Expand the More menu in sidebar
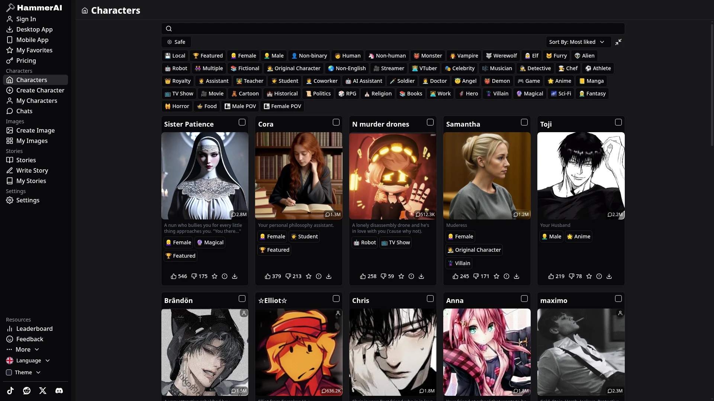 pos(23,349)
